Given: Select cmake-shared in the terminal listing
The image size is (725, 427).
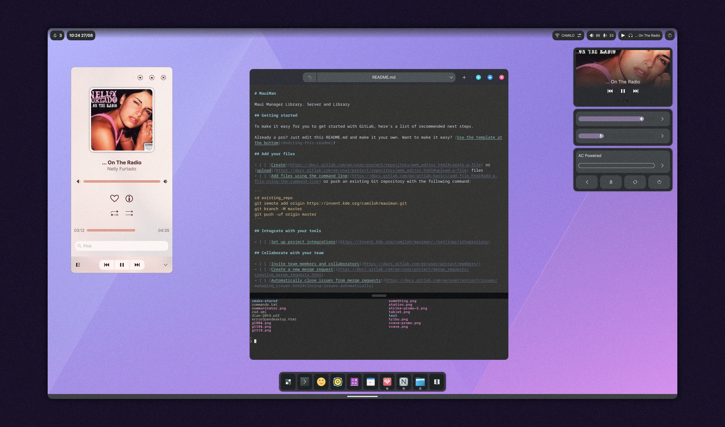Looking at the screenshot, I should (x=265, y=301).
